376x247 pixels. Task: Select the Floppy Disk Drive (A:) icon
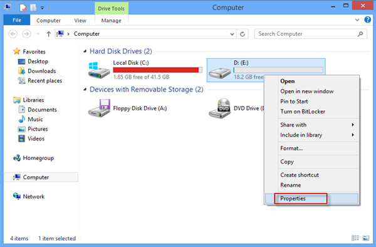pyautogui.click(x=99, y=108)
